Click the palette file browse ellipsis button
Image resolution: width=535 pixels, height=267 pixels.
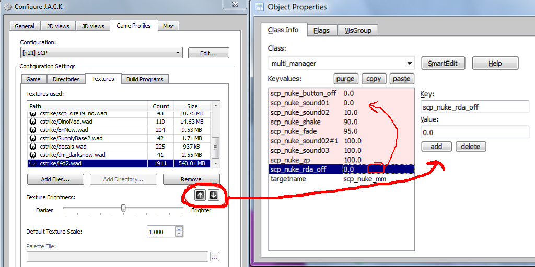point(215,257)
